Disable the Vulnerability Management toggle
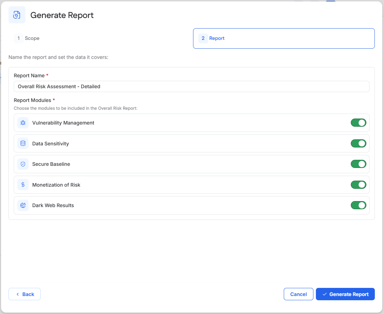This screenshot has width=384, height=314. click(358, 123)
